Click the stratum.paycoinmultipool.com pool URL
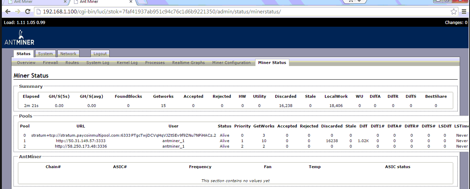Viewport: 470px width, 189px height. 81,135
